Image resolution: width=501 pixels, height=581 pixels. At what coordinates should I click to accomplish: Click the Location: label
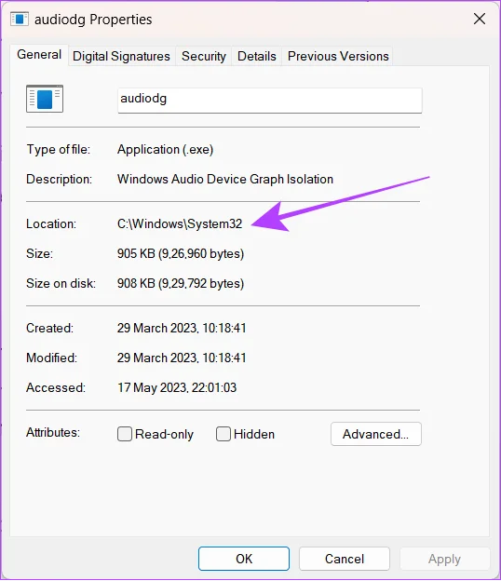point(51,223)
